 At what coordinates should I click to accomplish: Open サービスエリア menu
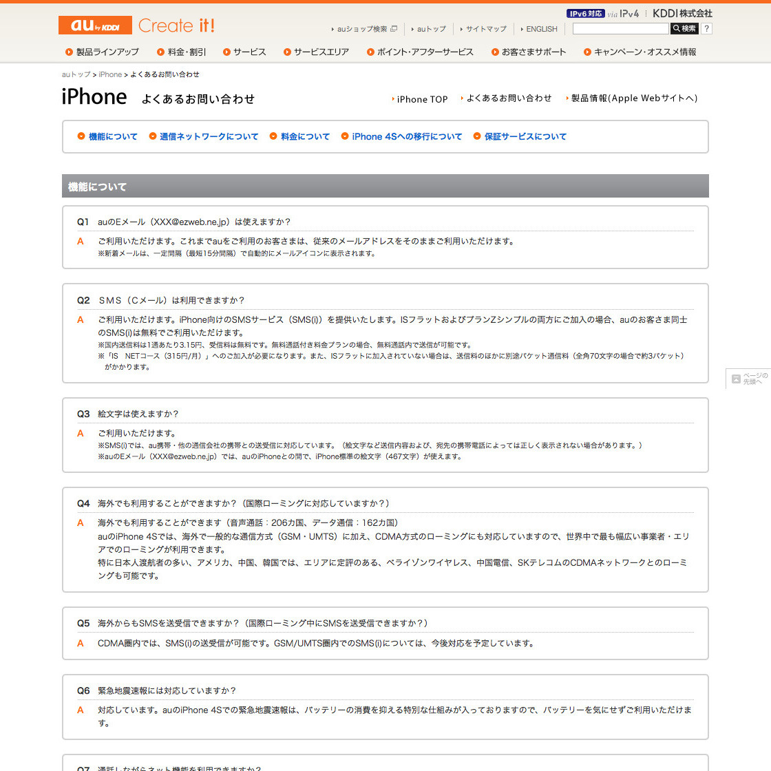[321, 52]
